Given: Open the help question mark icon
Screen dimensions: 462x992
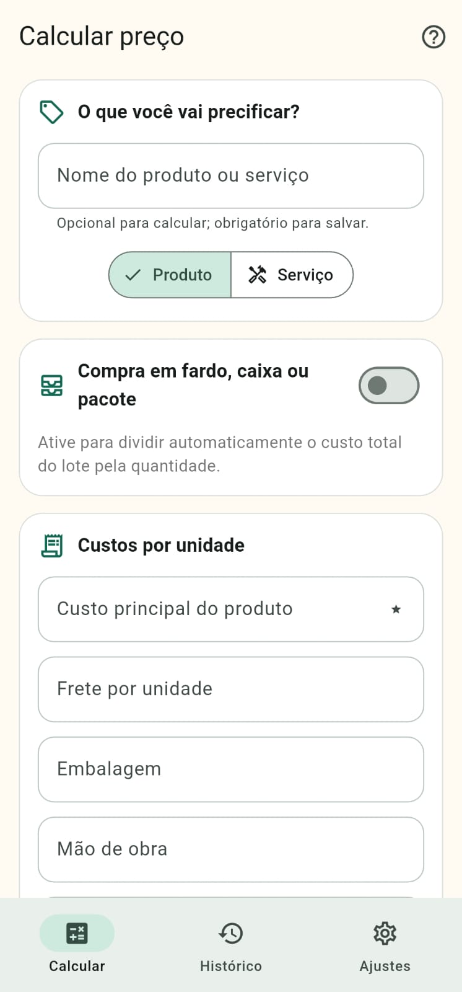Looking at the screenshot, I should tap(434, 37).
